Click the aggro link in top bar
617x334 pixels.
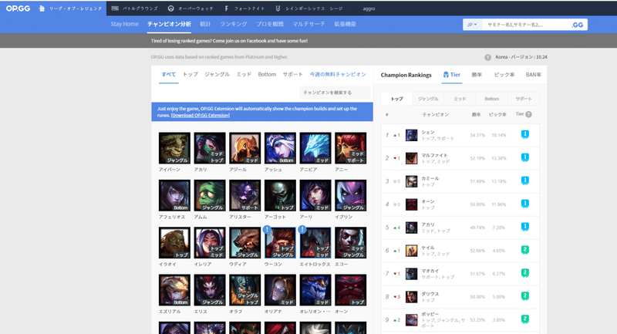369,8
